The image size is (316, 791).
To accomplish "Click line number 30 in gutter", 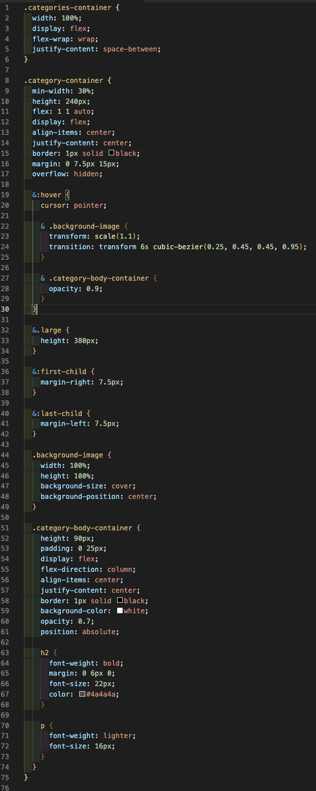I will pyautogui.click(x=5, y=309).
